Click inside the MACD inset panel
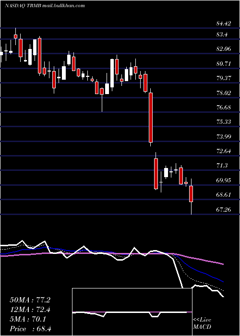Viewport: 240px width, 336px height. [132, 312]
